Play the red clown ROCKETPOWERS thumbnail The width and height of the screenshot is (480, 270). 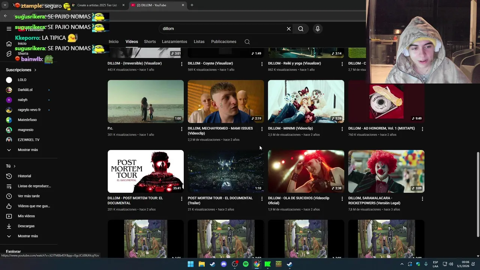386,171
